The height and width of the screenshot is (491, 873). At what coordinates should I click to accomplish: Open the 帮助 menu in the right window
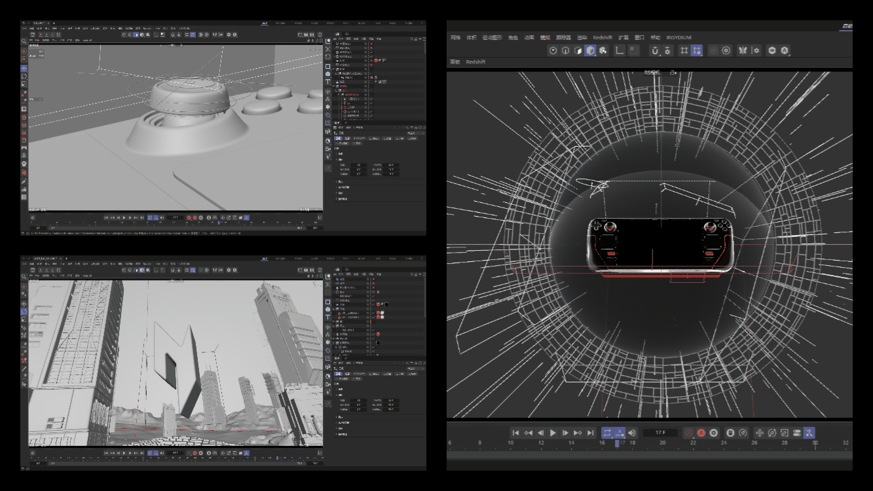pos(656,37)
